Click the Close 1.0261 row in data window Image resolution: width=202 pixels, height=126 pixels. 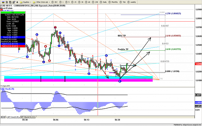(x=13, y=35)
